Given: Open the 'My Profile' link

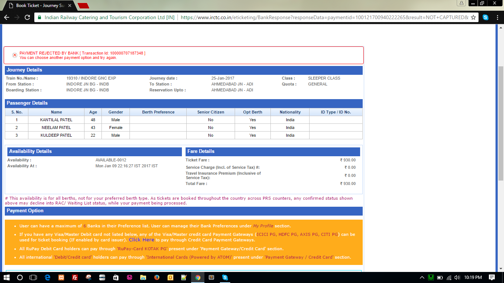Looking at the screenshot, I should point(263,226).
